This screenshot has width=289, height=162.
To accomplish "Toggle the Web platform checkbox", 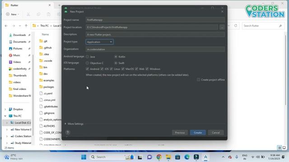I will click(136, 69).
